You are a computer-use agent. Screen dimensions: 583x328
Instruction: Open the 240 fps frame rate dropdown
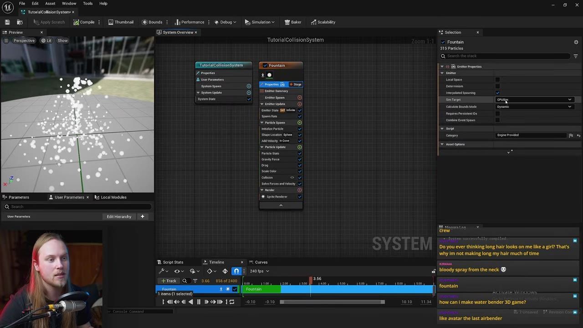tap(259, 271)
